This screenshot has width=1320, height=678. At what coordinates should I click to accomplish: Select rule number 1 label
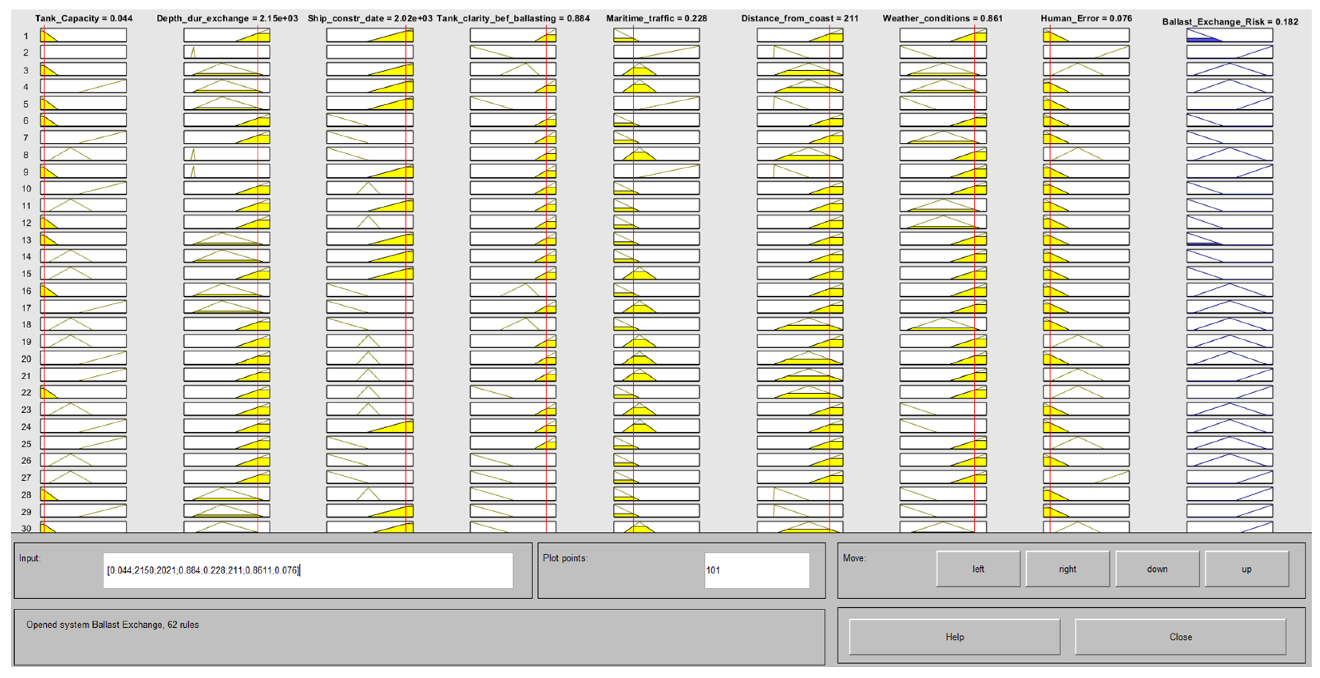tap(25, 36)
